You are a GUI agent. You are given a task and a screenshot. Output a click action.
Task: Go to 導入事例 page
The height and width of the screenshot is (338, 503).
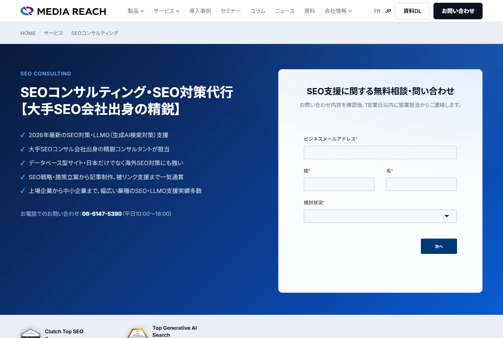(x=200, y=11)
